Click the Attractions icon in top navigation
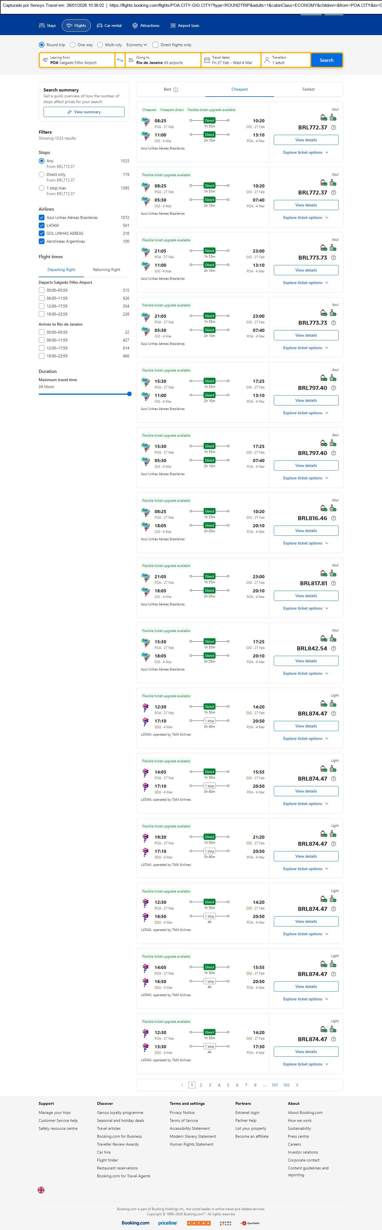The width and height of the screenshot is (382, 1230). (x=135, y=26)
